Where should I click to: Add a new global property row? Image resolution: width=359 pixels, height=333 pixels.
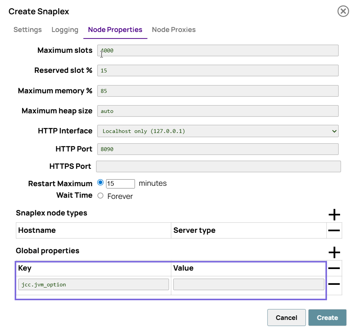(x=334, y=252)
